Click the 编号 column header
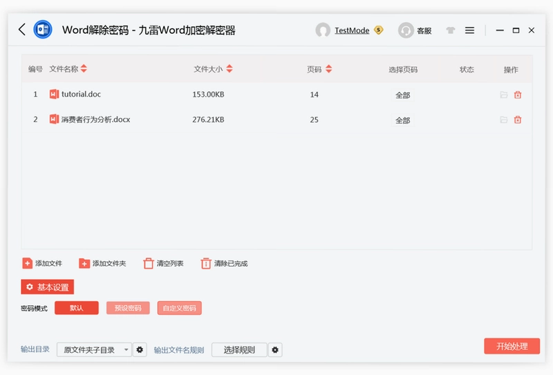 click(x=35, y=69)
